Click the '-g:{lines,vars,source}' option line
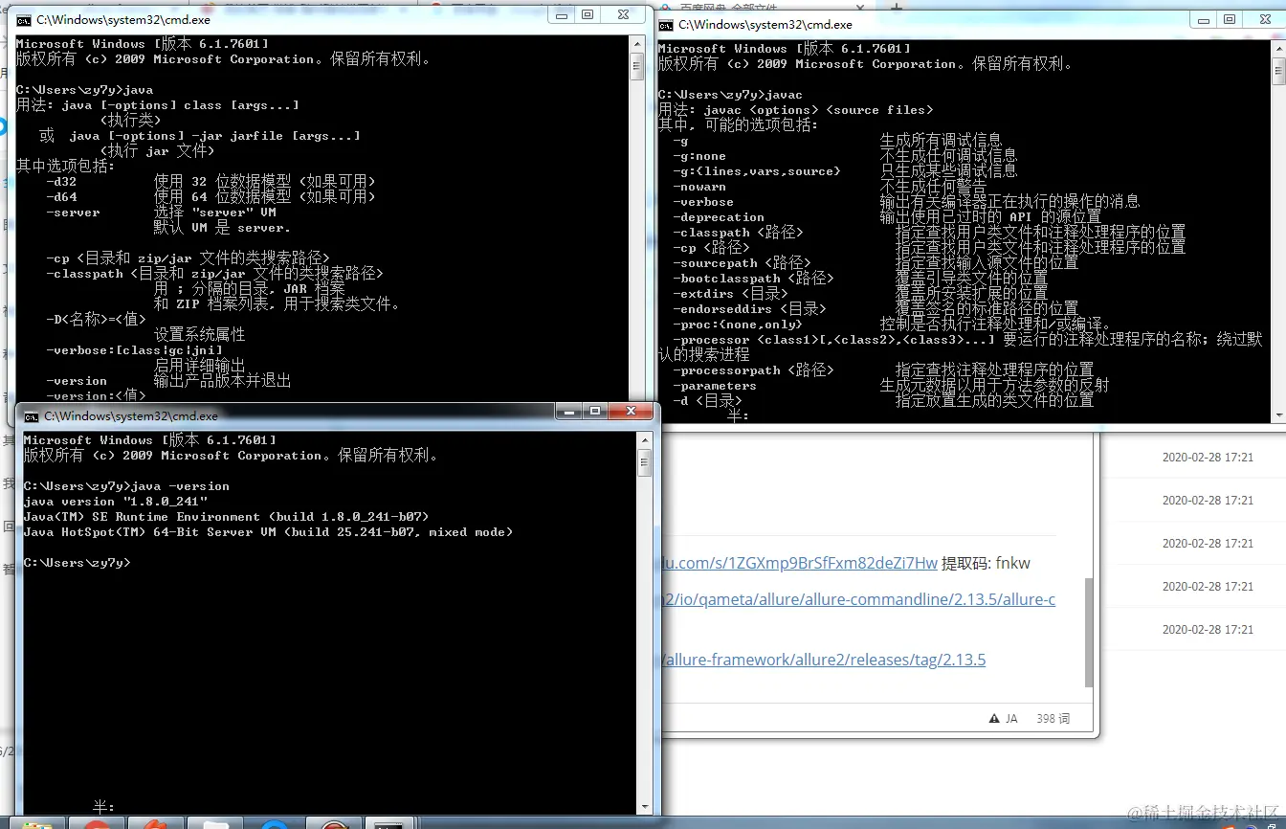1286x829 pixels. (x=845, y=171)
